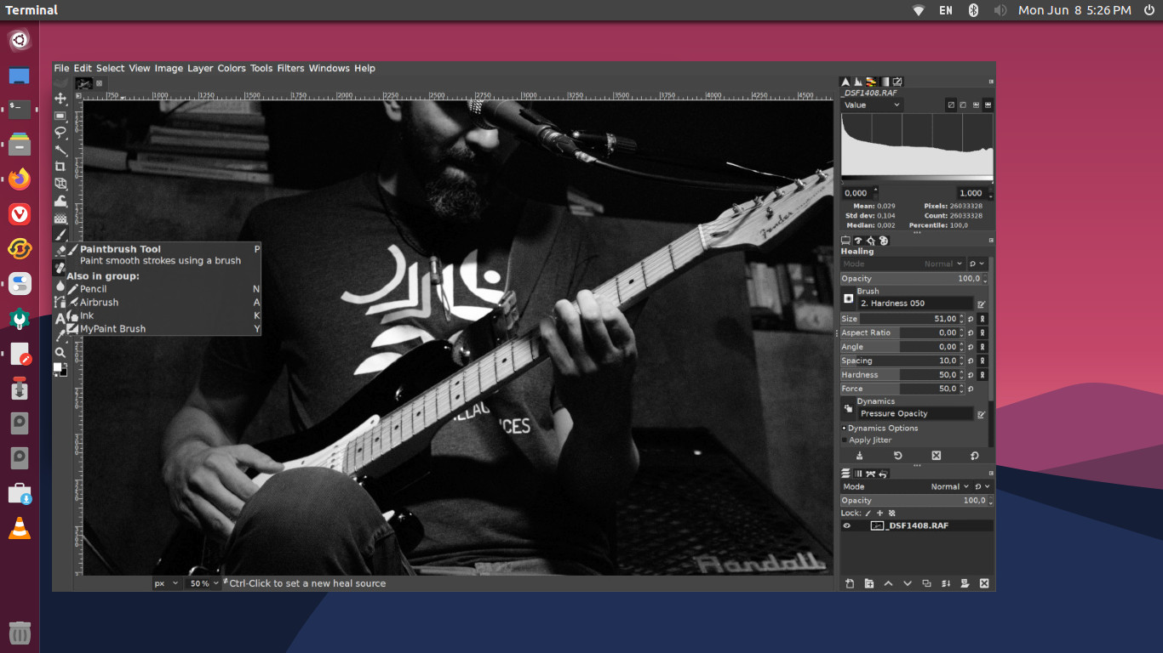Open the Filters menu
1163x653 pixels.
click(291, 68)
